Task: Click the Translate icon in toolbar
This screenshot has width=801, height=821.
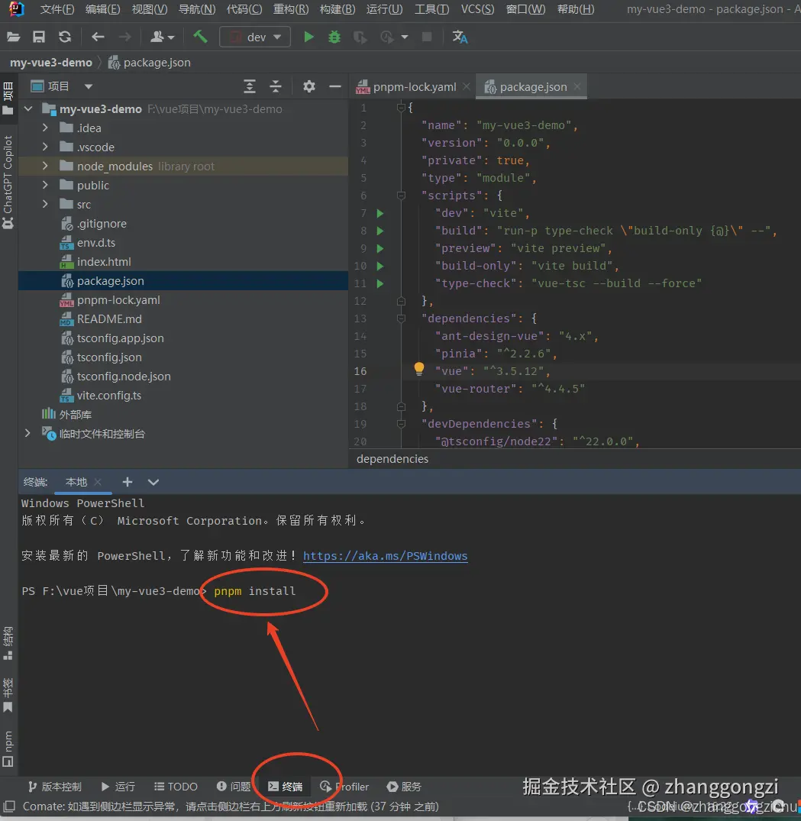Action: tap(460, 37)
